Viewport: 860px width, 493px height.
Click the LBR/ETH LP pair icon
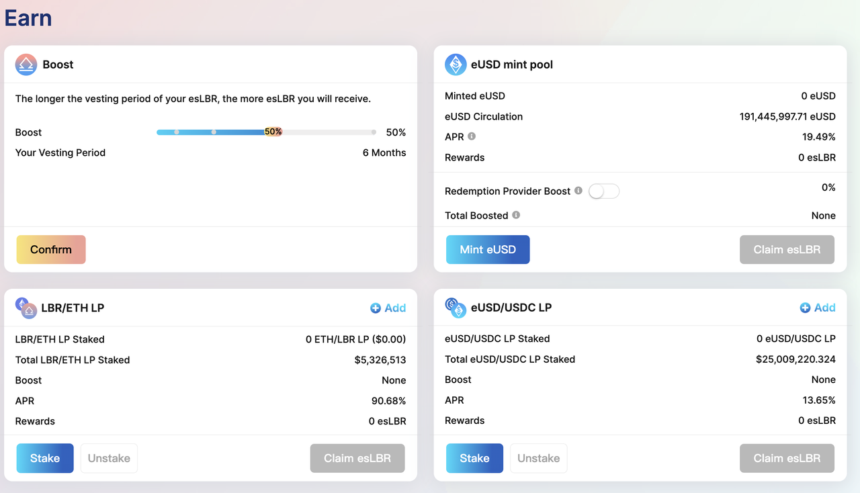(26, 308)
